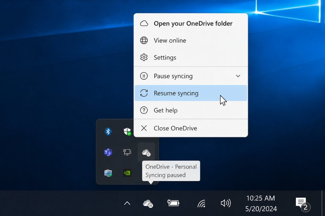Click the Show desktop sliver at taskbar edge

pyautogui.click(x=323, y=203)
